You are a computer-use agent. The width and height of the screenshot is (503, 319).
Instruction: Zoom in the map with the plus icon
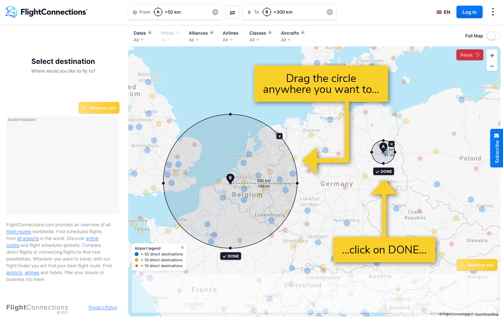pos(492,56)
